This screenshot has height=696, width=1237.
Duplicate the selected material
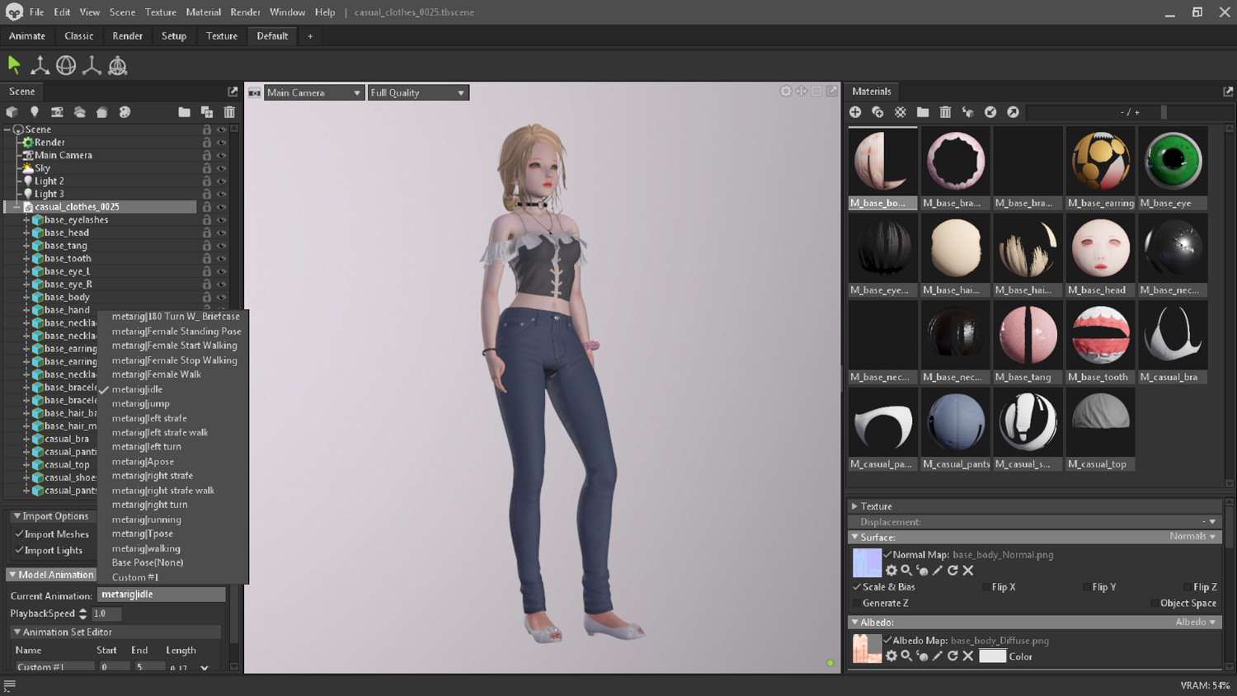[x=877, y=112]
